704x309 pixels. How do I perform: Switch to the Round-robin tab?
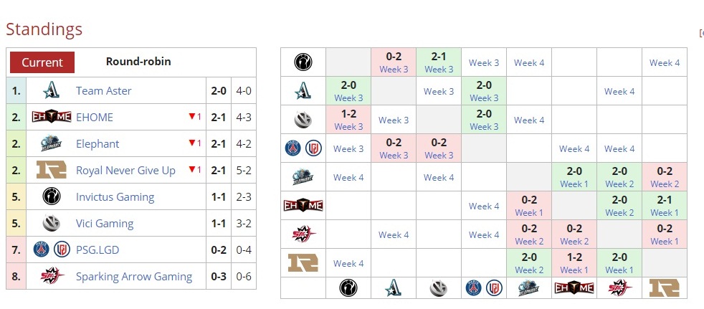(x=138, y=62)
